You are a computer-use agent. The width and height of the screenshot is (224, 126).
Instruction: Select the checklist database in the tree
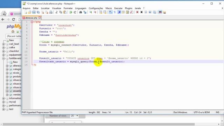[14, 51]
